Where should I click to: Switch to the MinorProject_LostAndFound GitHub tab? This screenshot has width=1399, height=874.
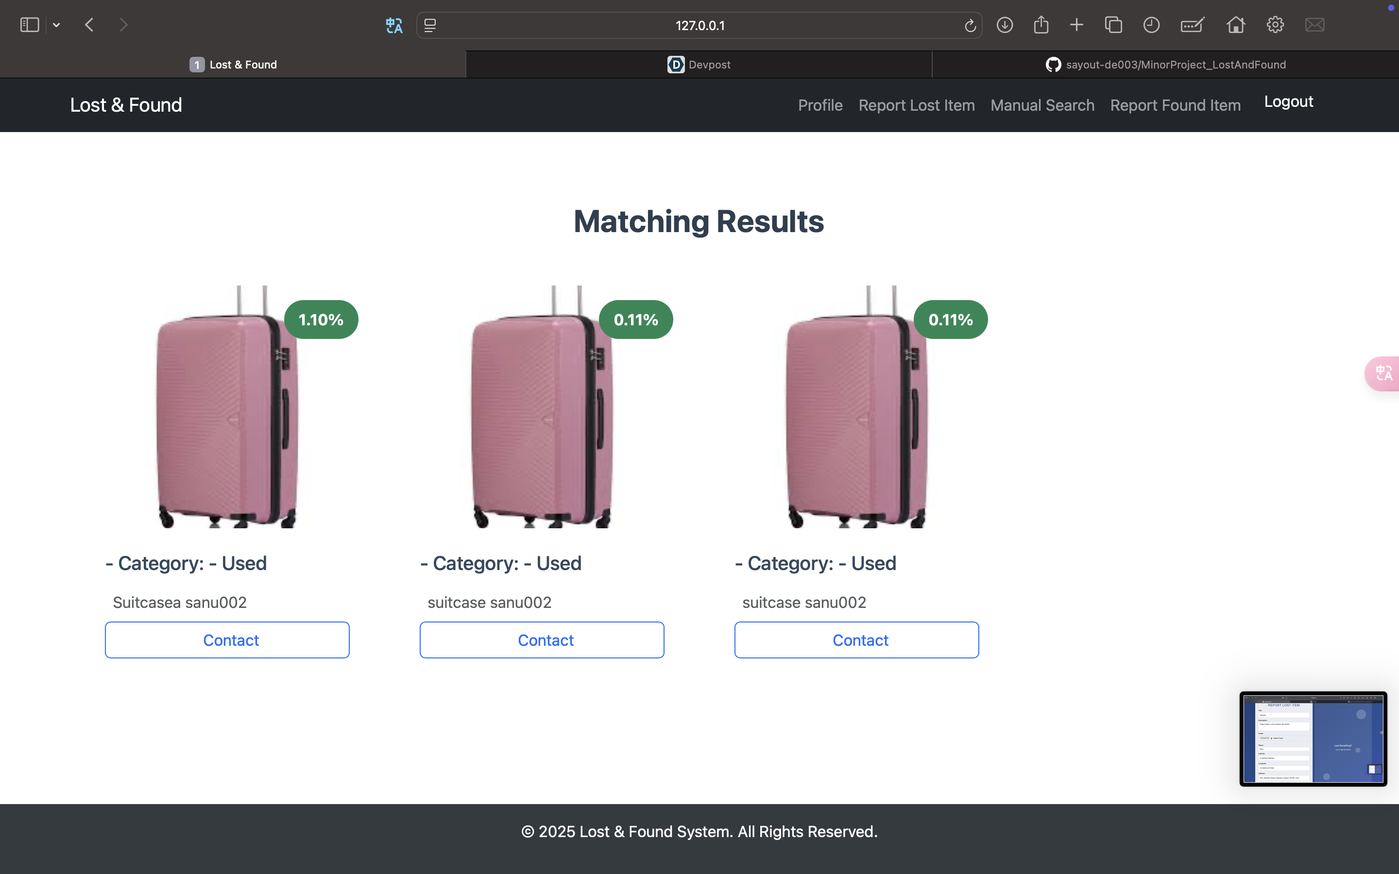(1165, 65)
